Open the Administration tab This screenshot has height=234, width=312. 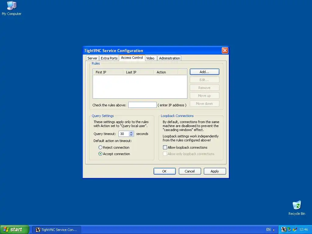point(169,58)
